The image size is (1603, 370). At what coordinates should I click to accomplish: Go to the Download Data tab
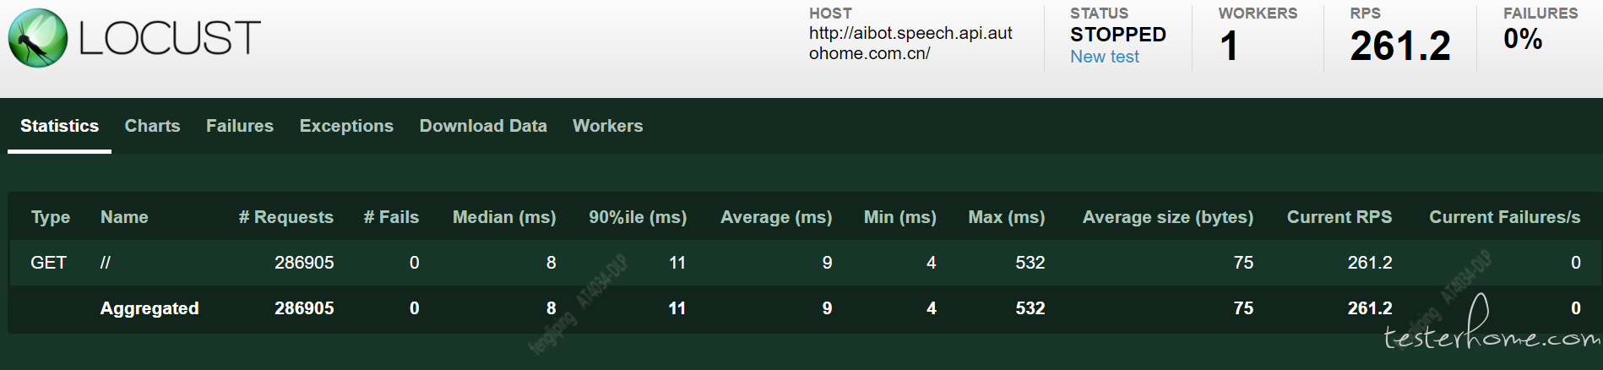tap(483, 126)
